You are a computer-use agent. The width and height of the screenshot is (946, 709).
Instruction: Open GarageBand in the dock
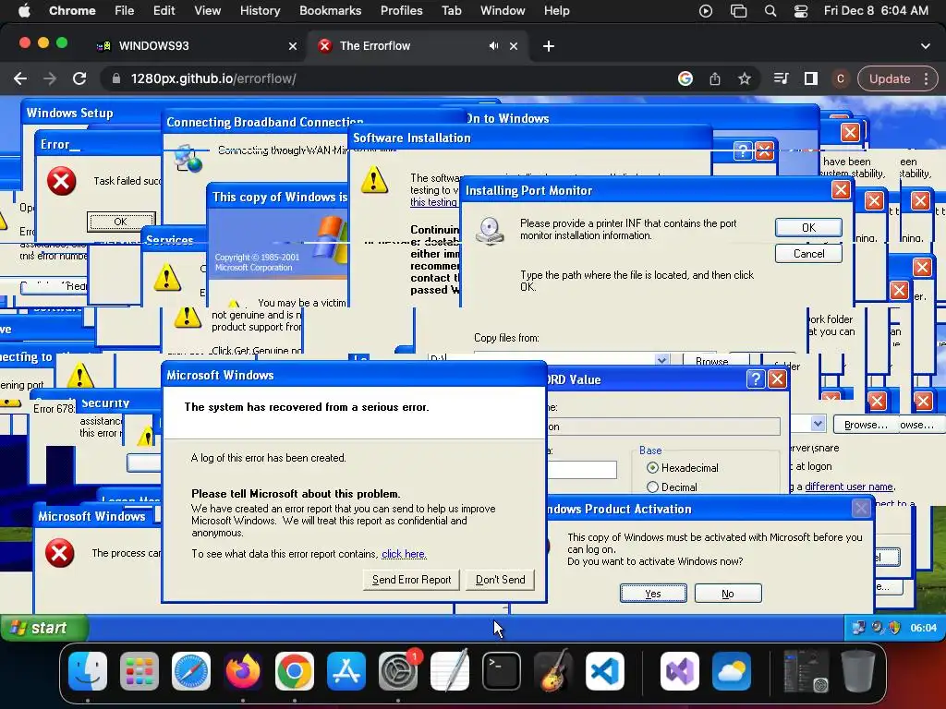(x=553, y=671)
